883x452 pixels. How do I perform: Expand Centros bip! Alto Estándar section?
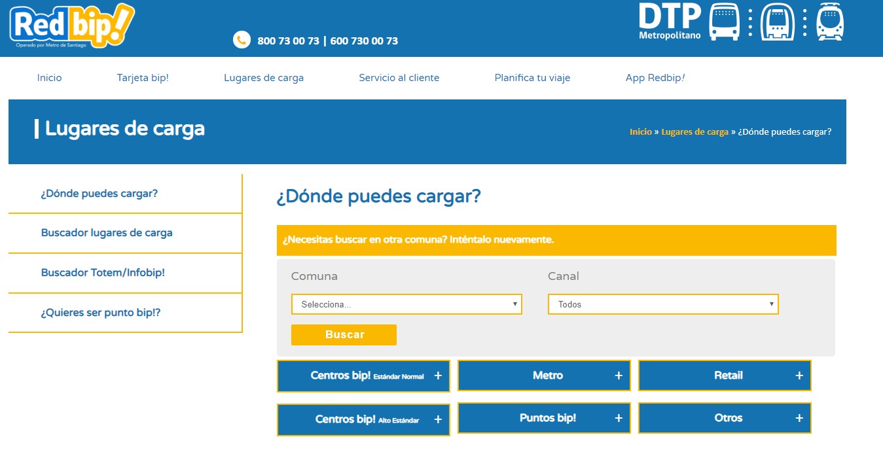click(363, 419)
